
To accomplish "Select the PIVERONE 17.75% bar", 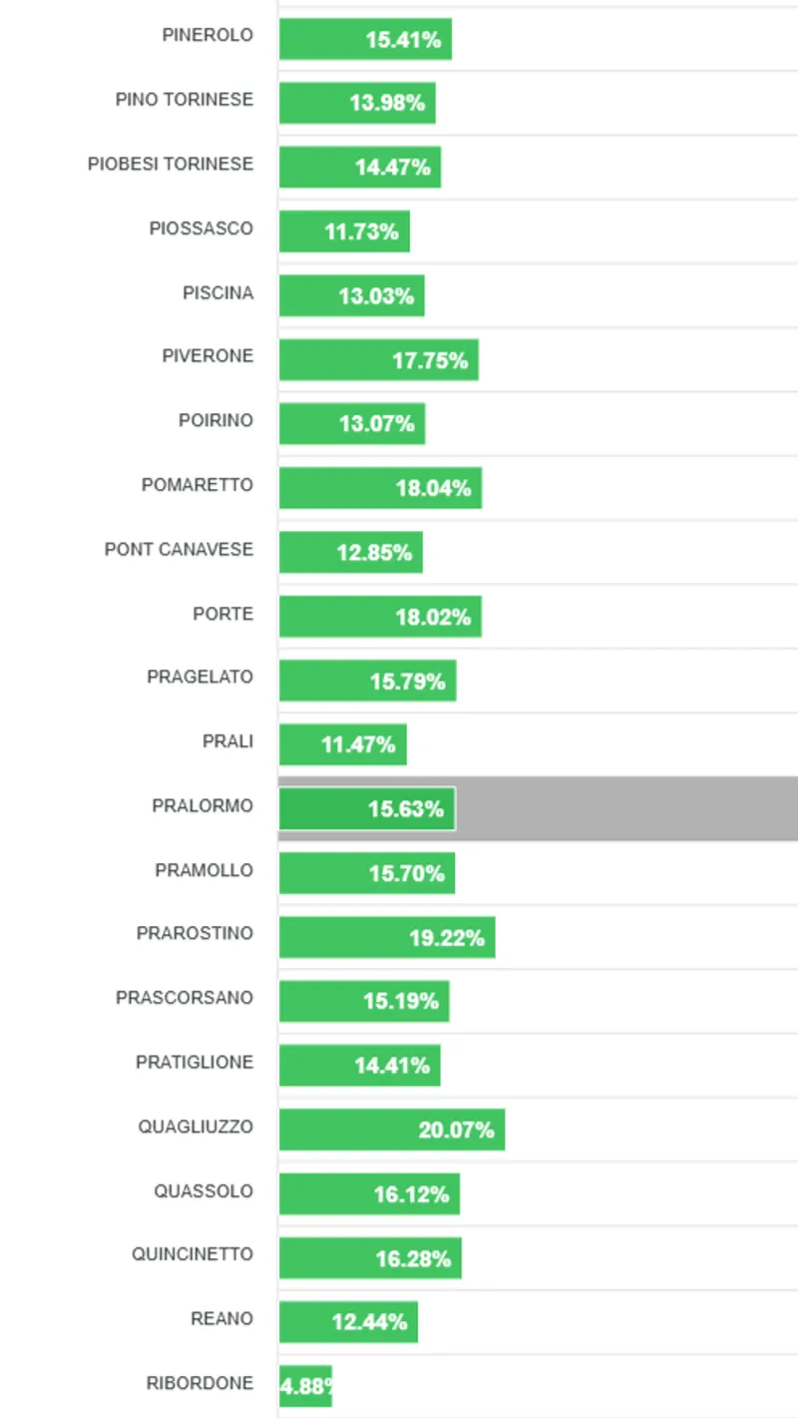I will pyautogui.click(x=378, y=360).
